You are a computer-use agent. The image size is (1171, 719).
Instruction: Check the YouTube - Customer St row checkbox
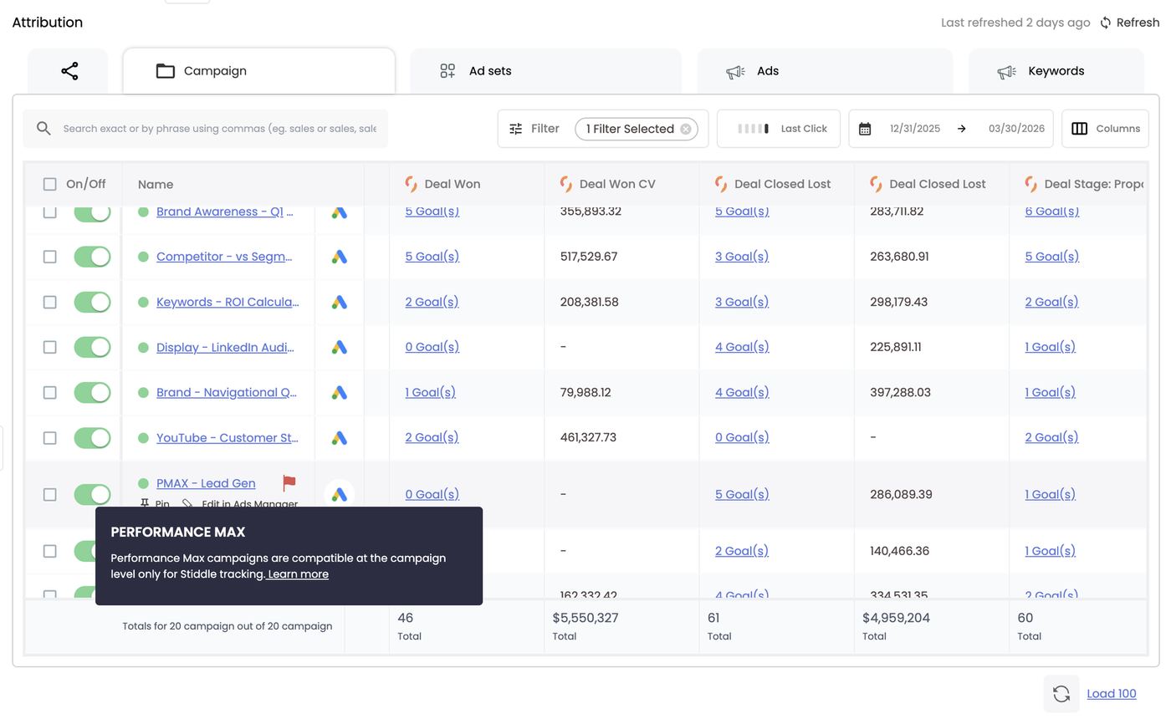(50, 437)
